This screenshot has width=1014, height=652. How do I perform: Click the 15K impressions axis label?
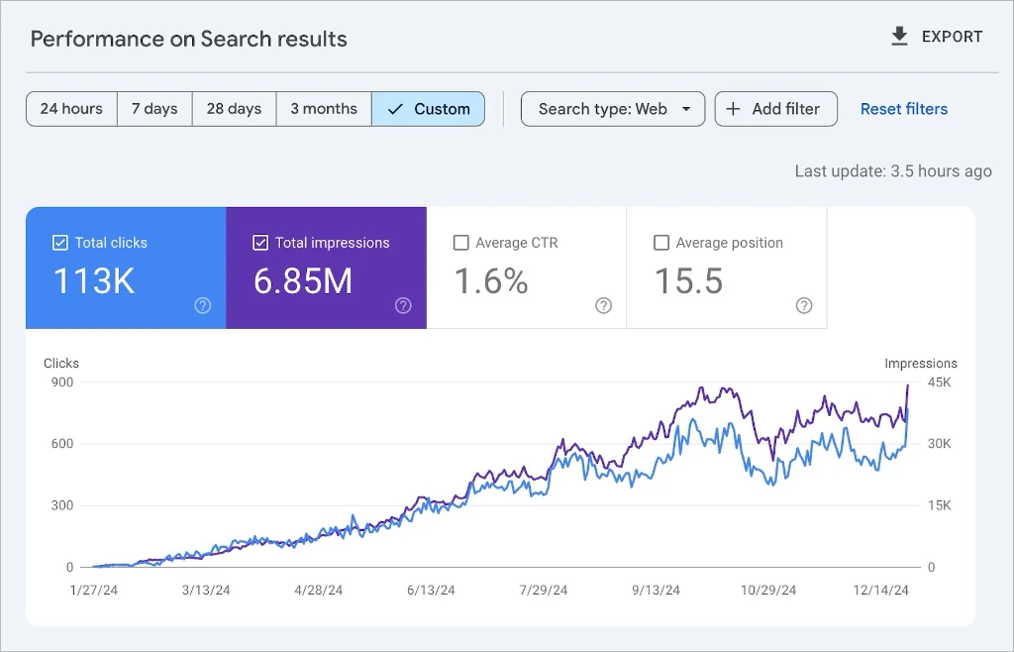(939, 505)
